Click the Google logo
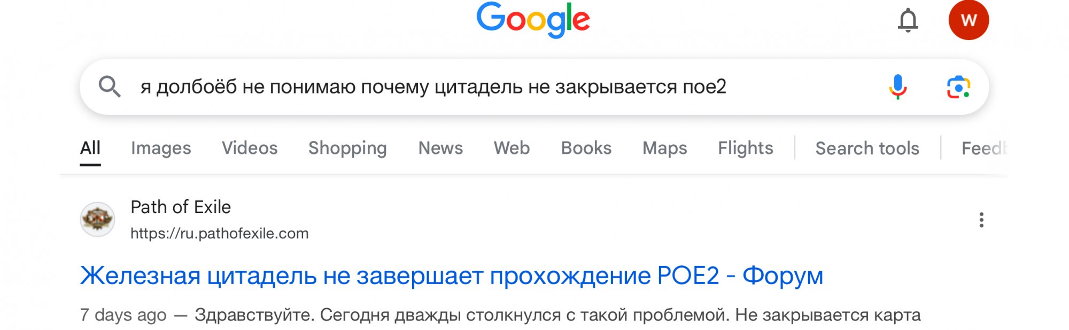The height and width of the screenshot is (330, 1069). (x=533, y=20)
